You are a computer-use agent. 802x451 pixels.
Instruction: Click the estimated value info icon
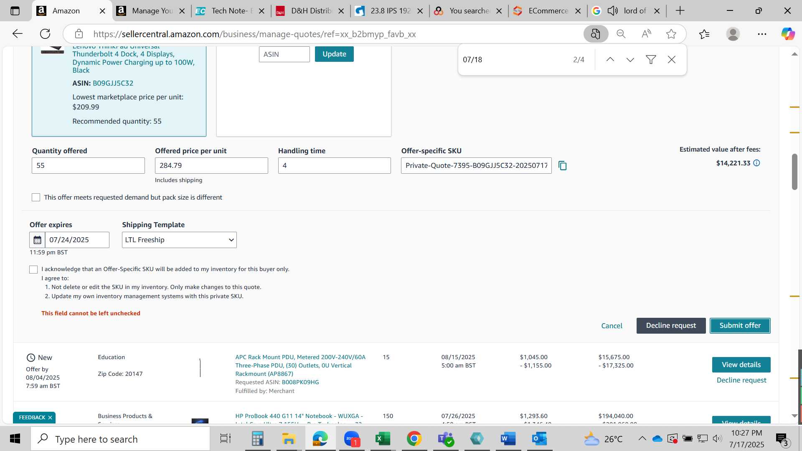[756, 163]
